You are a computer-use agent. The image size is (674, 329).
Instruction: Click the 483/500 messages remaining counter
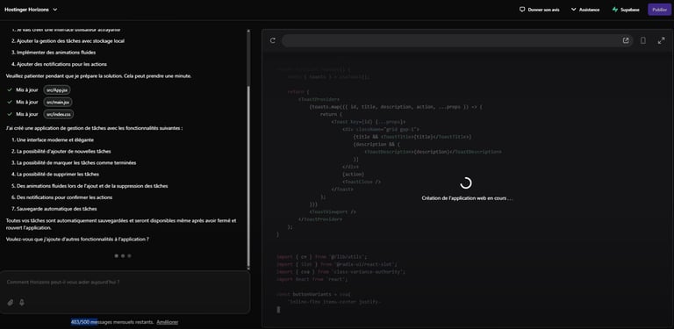pos(112,322)
